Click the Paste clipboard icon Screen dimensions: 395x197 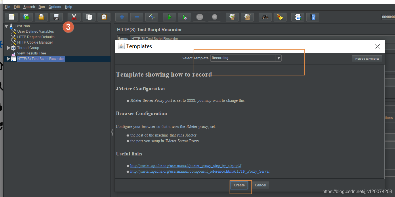(104, 17)
